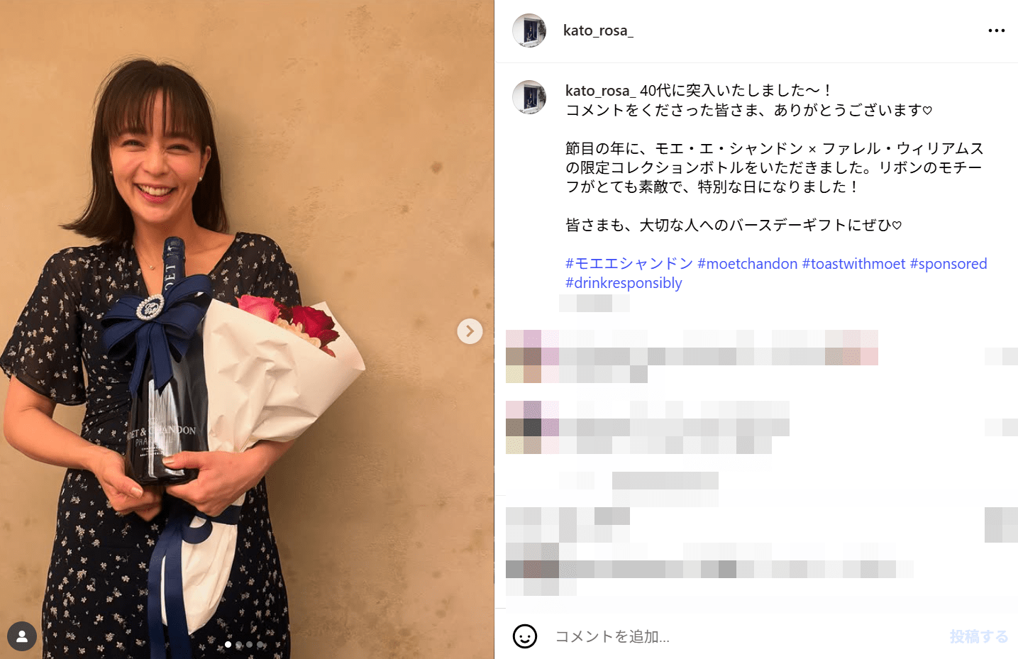Jump to the second carousel dot

point(238,645)
